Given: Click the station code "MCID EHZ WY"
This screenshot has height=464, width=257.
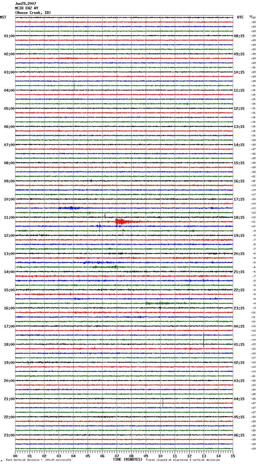Looking at the screenshot, I should point(27,8).
